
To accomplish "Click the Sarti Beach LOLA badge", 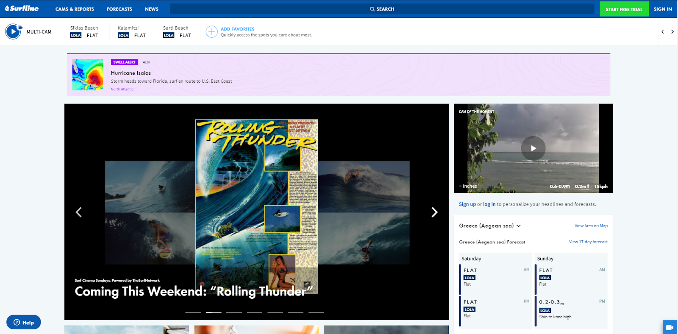I will point(169,36).
